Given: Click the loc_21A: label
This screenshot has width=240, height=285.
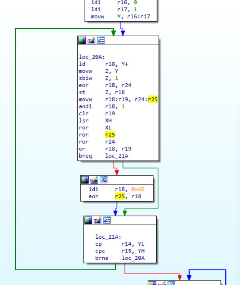Looking at the screenshot, I should (x=108, y=237).
